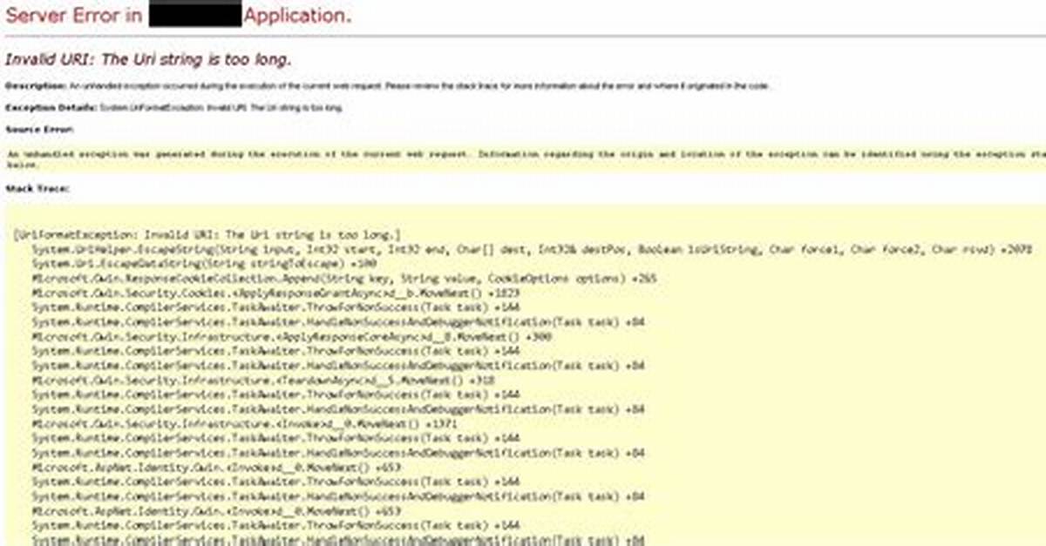Click the ApplyResponseCoreAsync MoveNext() +300 line
1046x546 pixels.
click(291, 336)
